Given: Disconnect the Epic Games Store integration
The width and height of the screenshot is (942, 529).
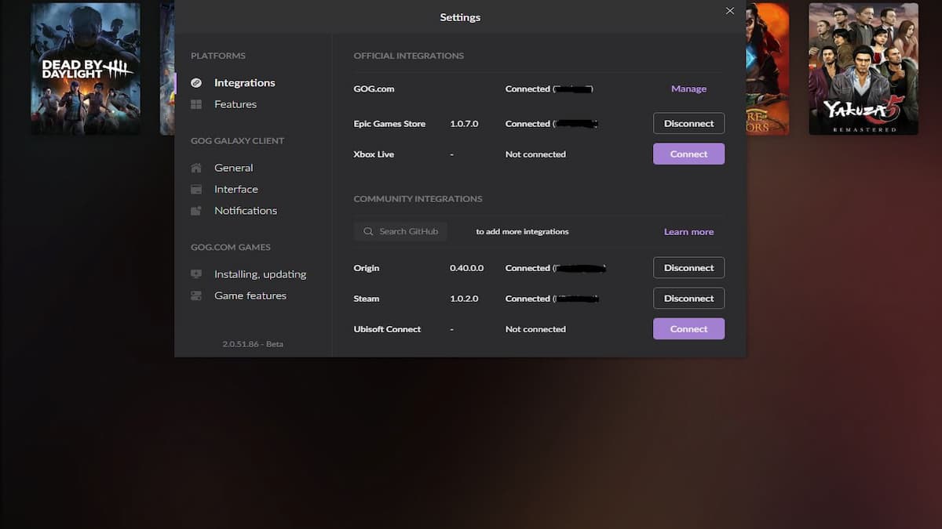Looking at the screenshot, I should click(x=688, y=124).
